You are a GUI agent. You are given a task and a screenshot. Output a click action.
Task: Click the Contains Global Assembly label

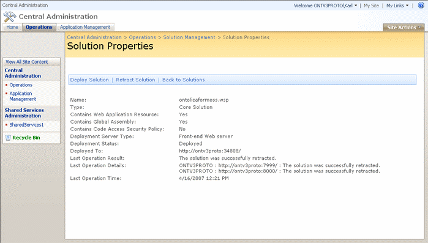[x=103, y=122]
